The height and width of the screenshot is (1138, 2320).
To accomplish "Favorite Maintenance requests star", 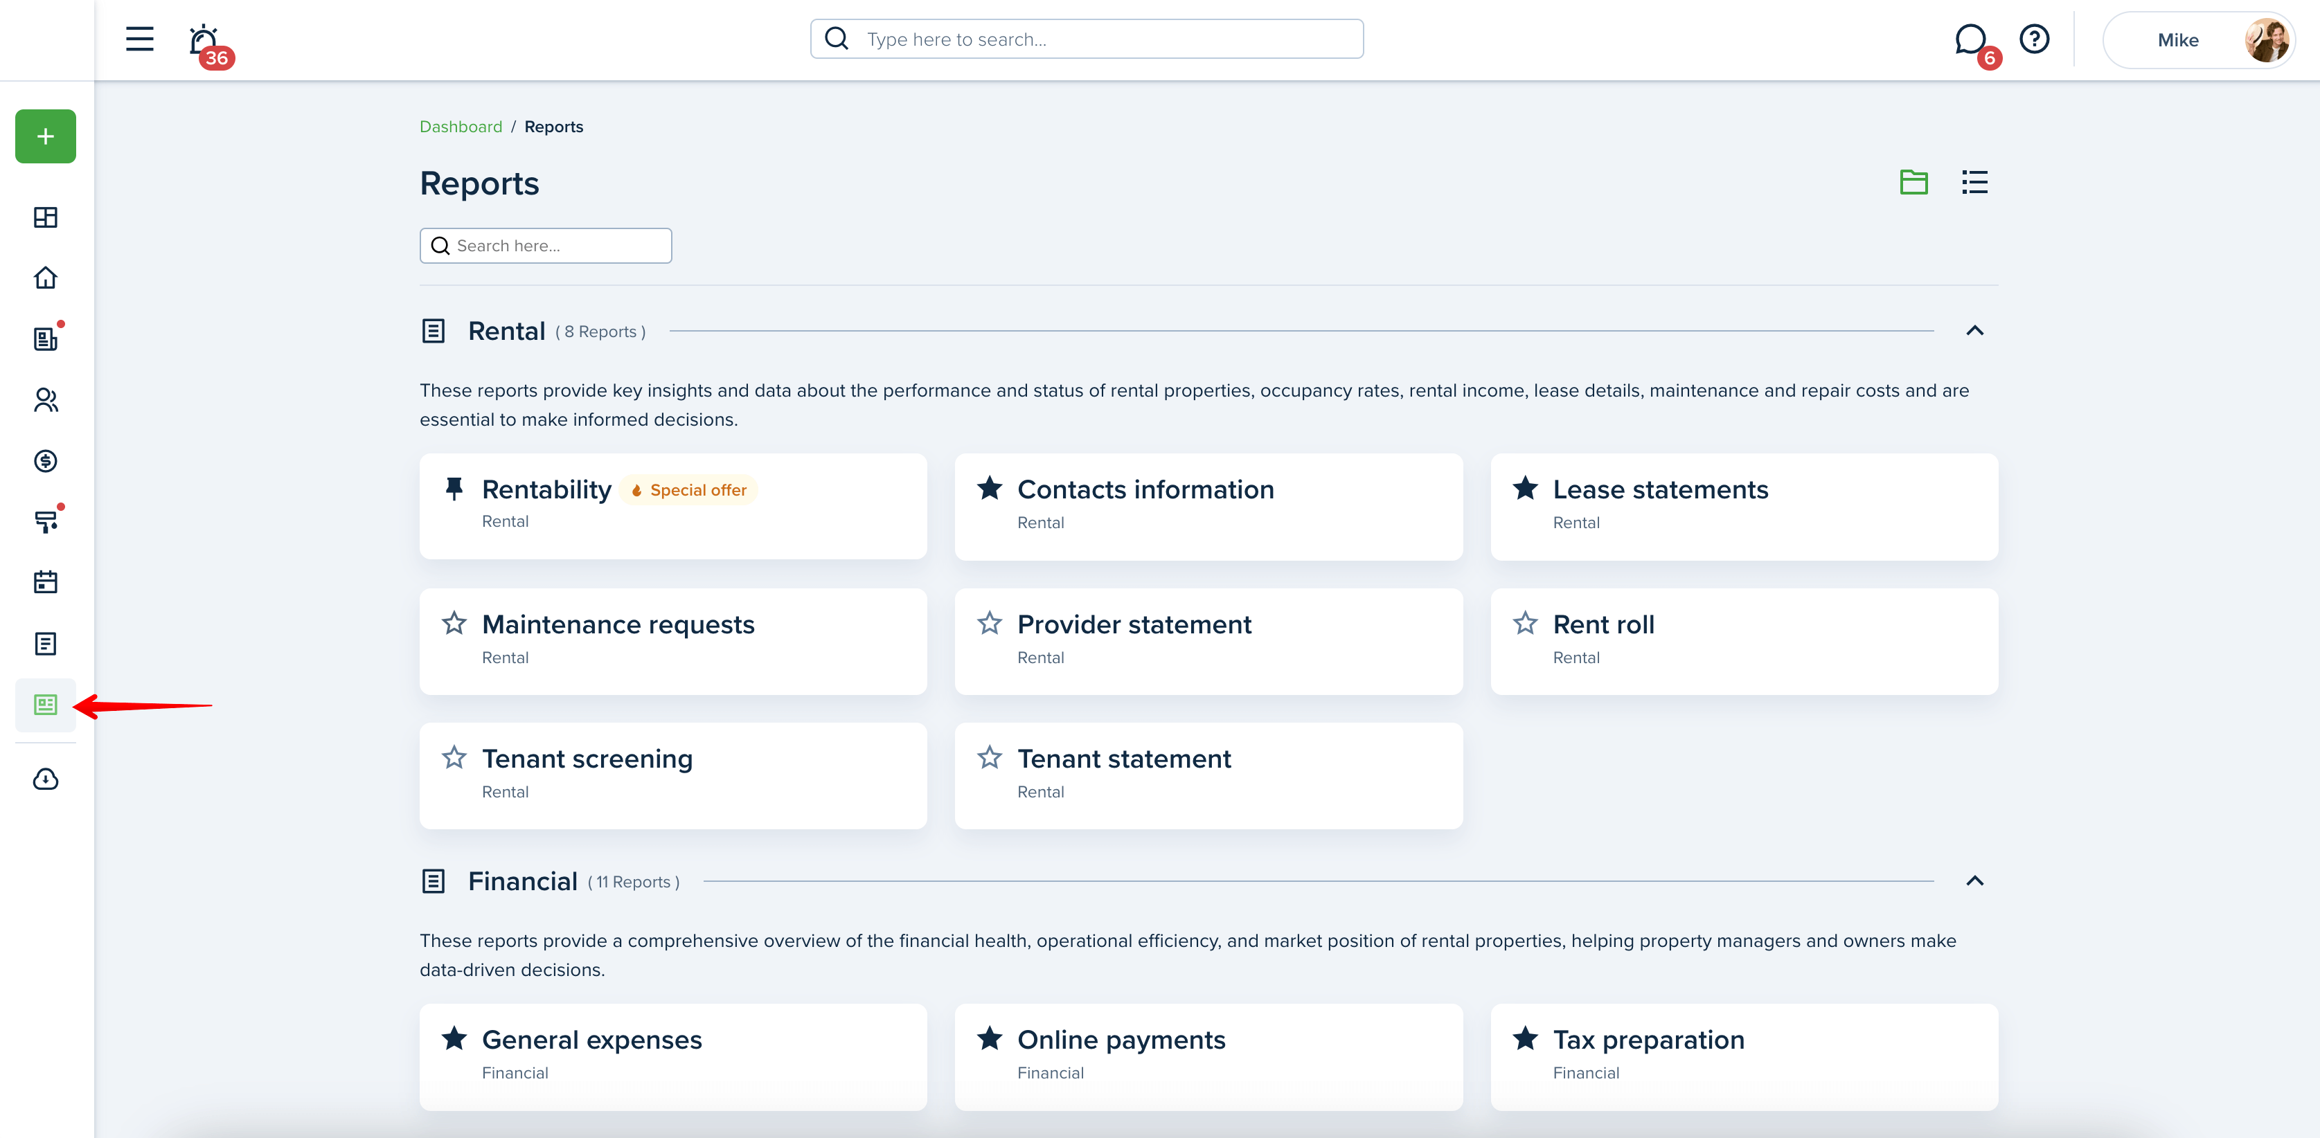I will pyautogui.click(x=454, y=623).
